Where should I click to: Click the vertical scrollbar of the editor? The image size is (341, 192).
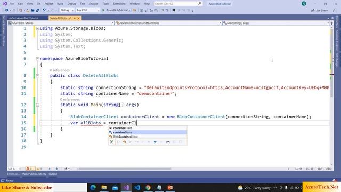click(331, 63)
